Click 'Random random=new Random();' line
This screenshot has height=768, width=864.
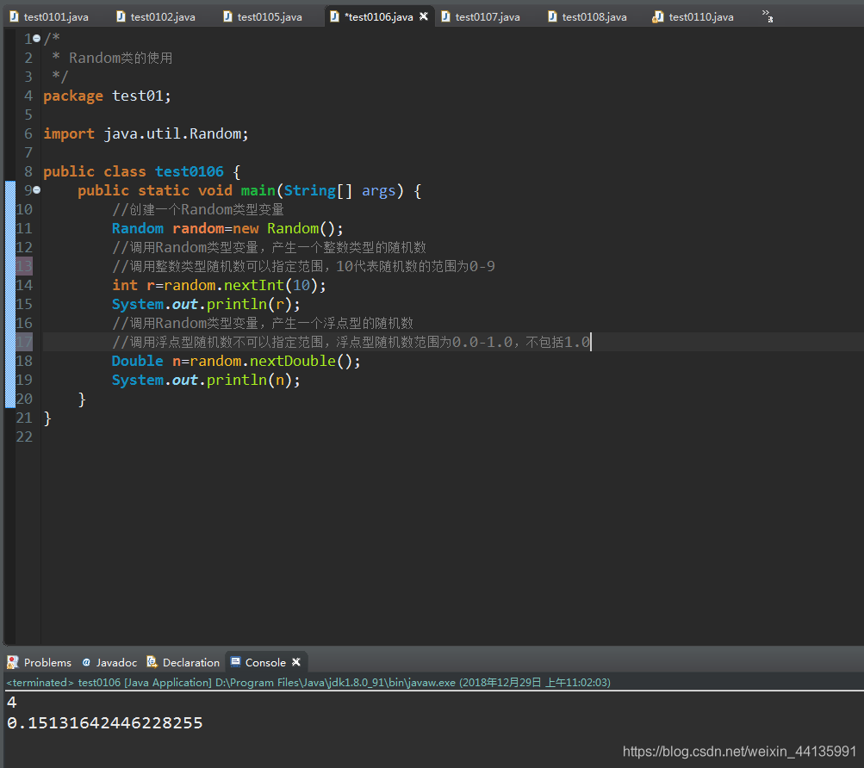(x=227, y=228)
